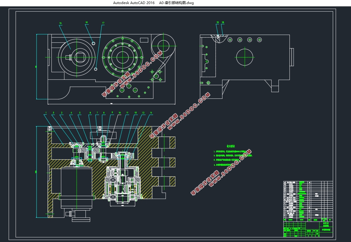Pick balloon label 12 above section view
The image size is (351, 242).
135,113
